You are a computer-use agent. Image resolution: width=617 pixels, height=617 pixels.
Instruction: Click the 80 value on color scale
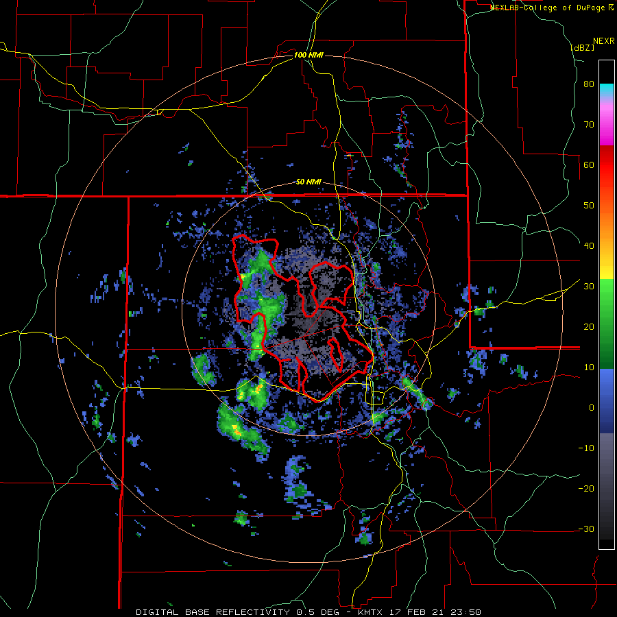pos(589,84)
